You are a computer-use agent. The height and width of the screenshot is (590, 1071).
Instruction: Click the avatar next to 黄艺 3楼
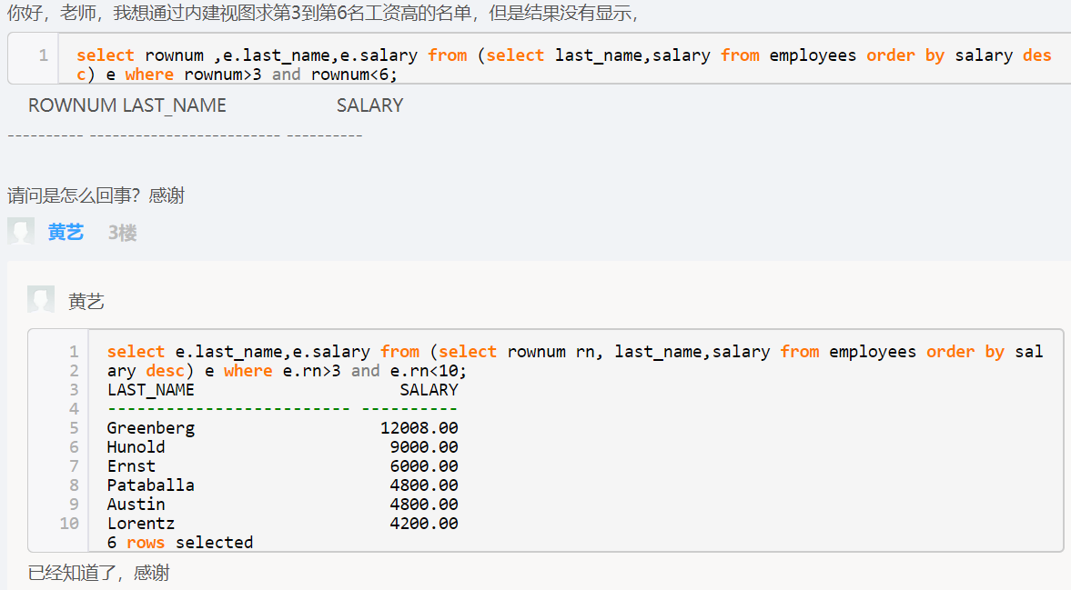(21, 232)
